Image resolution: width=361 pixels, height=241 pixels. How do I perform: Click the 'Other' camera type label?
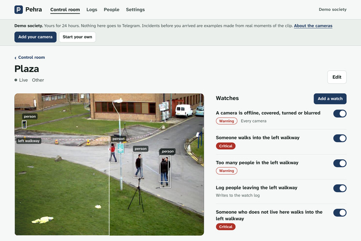(38, 80)
